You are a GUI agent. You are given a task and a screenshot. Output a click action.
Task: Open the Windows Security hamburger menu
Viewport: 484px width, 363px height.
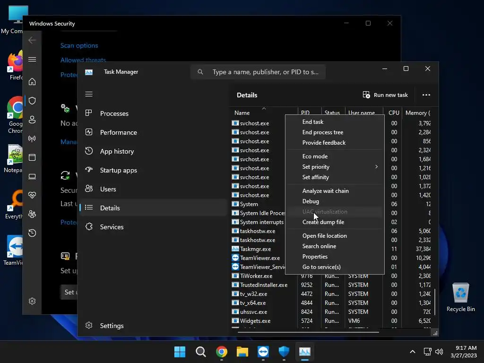pyautogui.click(x=32, y=59)
